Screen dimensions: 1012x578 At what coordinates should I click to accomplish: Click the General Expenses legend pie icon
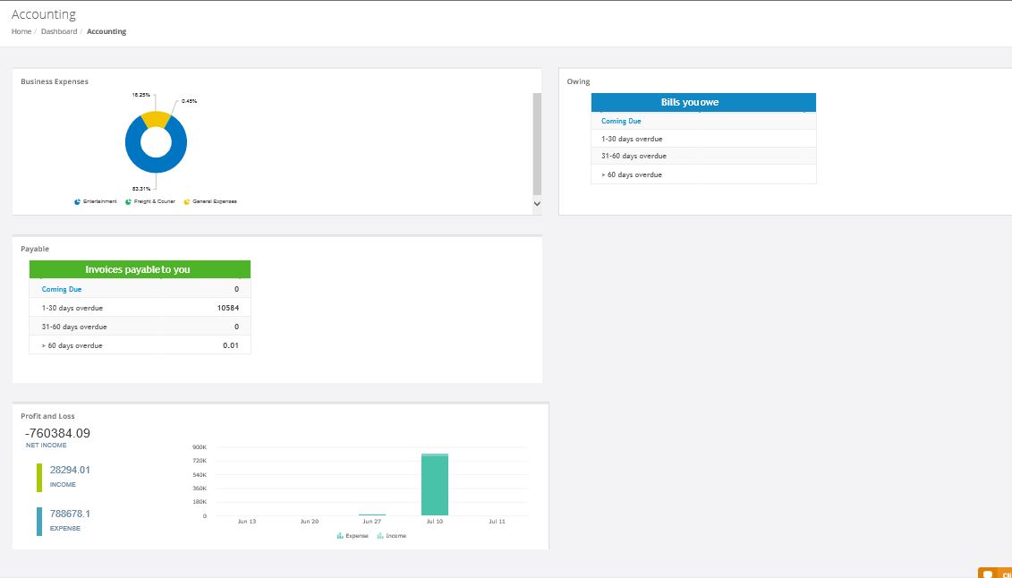(x=186, y=202)
